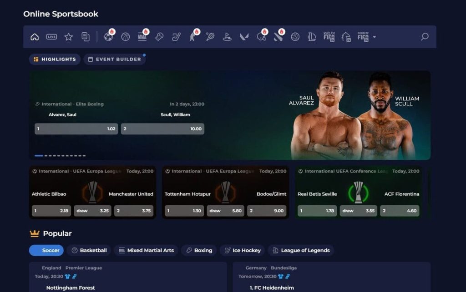
Task: Select the Counter-Strike soldier icon
Action: pos(193,37)
